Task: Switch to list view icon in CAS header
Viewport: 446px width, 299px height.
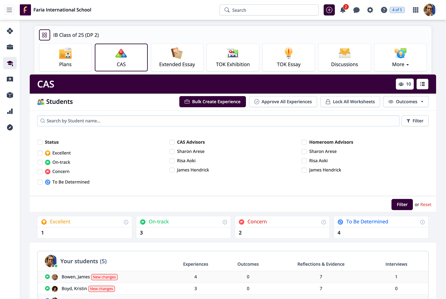Action: 422,84
